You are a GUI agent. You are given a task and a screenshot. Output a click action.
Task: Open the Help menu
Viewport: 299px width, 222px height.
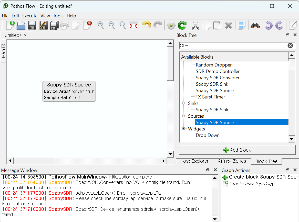coord(71,16)
